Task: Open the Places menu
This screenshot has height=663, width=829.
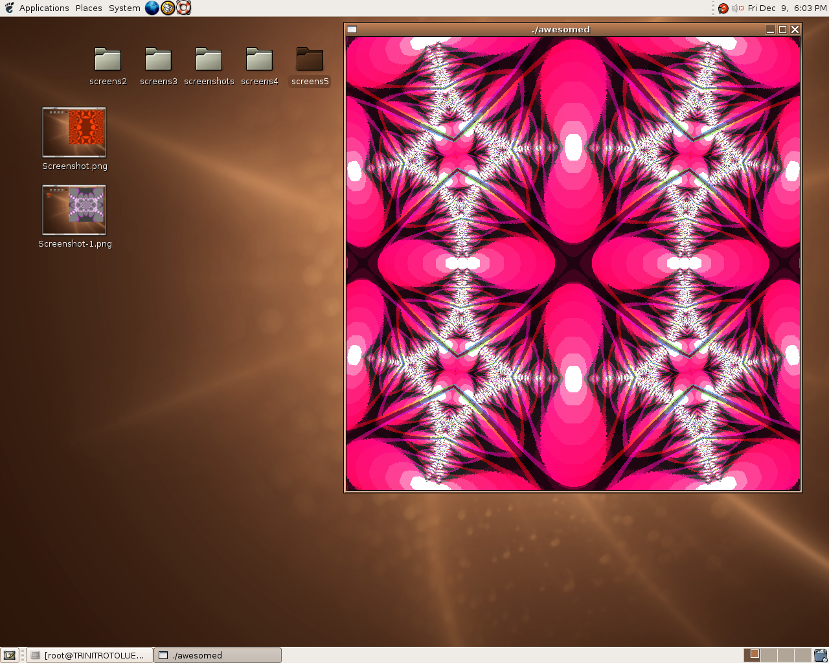Action: coord(89,8)
